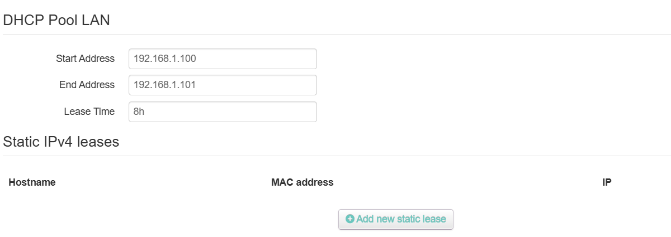Select the Lease Time input field
This screenshot has width=671, height=237.
tap(223, 112)
